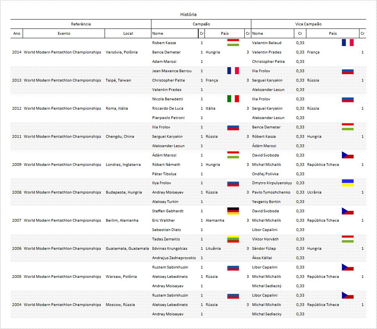Click the location "Guatemala, Guatemala"
Image resolution: width=377 pixels, height=329 pixels.
click(x=128, y=249)
